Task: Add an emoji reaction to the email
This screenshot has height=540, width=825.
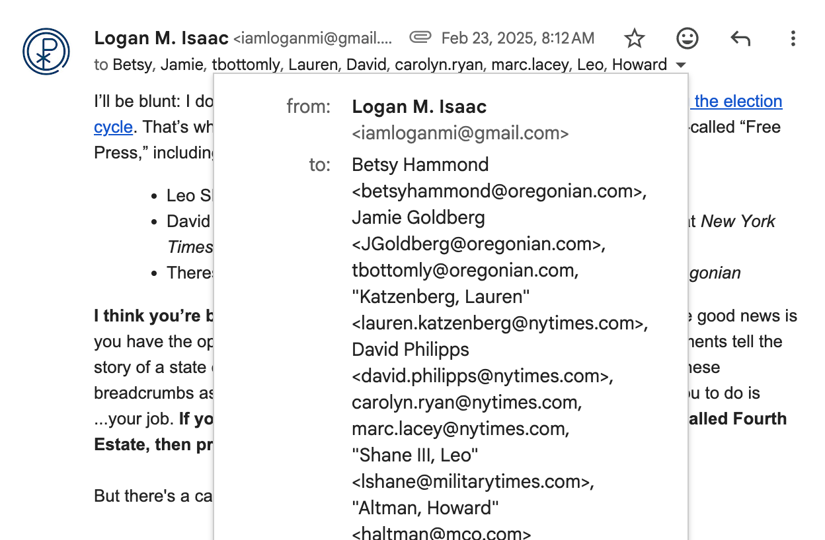Action: coord(687,38)
